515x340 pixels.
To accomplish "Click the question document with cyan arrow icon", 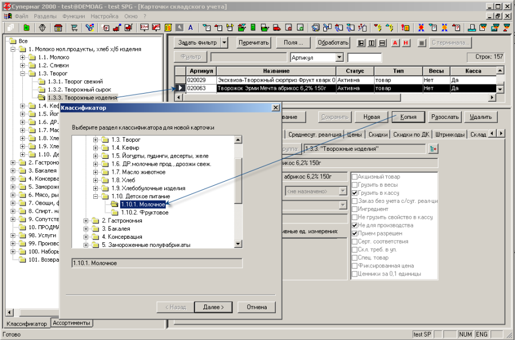I will click(x=433, y=28).
